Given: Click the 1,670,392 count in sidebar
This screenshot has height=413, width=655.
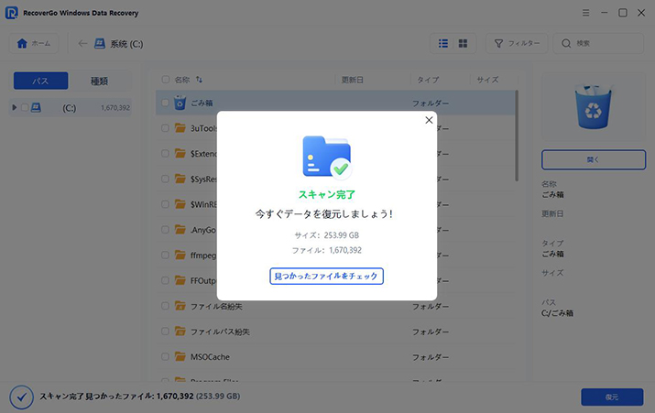Looking at the screenshot, I should pyautogui.click(x=115, y=108).
